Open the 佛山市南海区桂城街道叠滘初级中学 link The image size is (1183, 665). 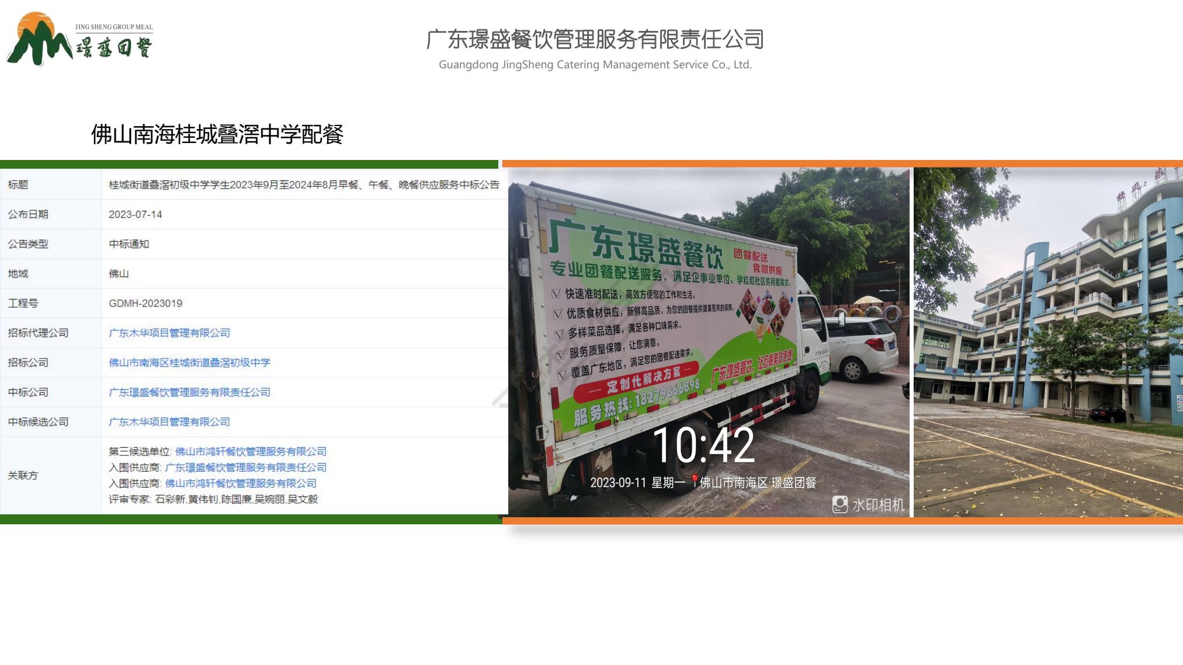coord(189,363)
